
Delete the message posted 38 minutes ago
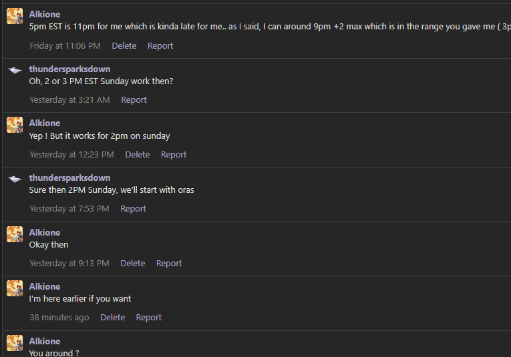pos(112,318)
